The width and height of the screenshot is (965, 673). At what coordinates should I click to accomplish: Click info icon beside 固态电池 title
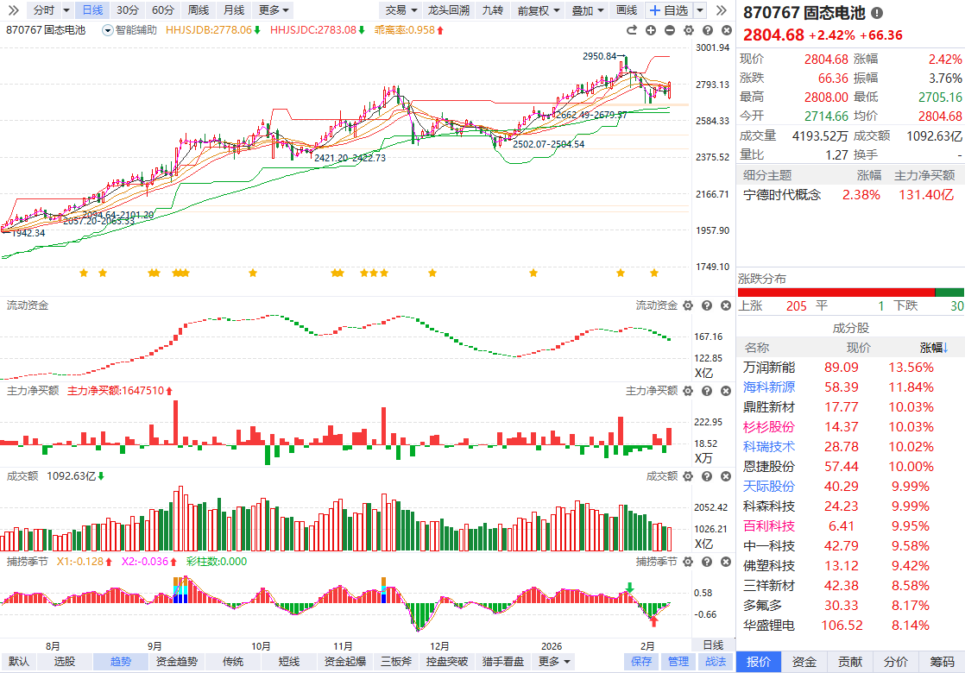pos(877,14)
